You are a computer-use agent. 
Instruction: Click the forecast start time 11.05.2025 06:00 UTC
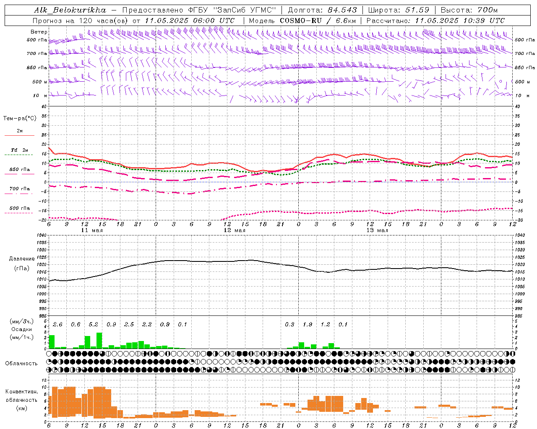tap(190, 21)
